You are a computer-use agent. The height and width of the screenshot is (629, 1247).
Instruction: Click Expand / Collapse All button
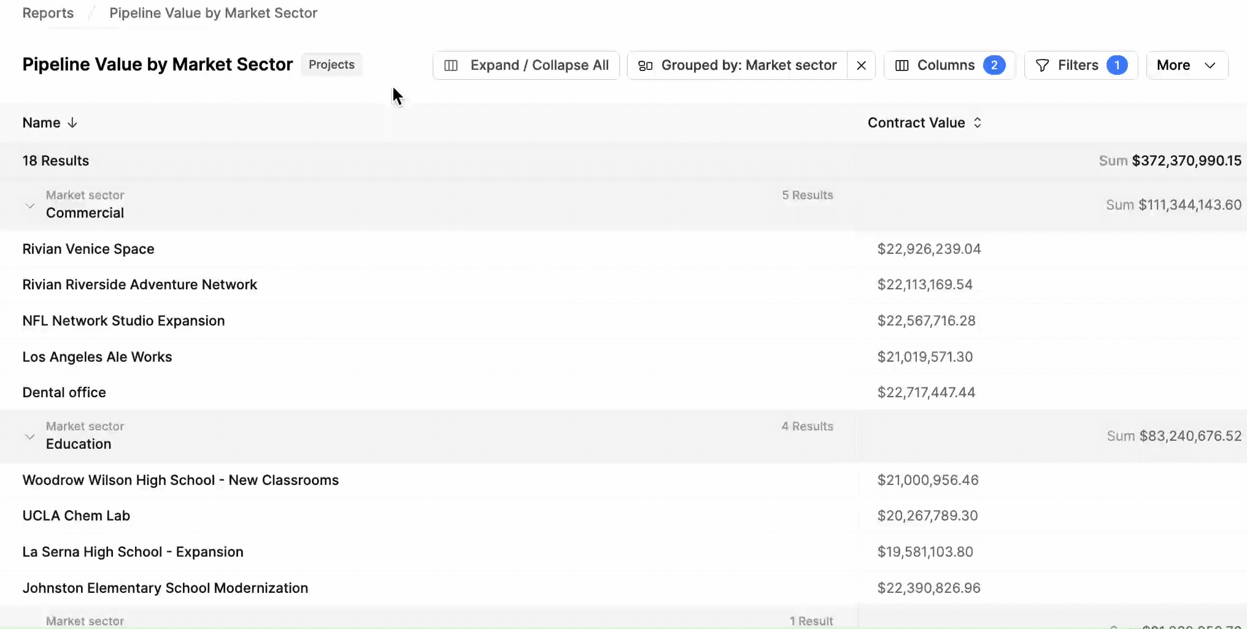(526, 66)
